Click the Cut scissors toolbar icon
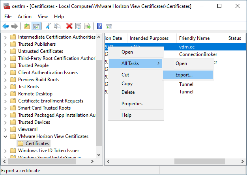Screen dimensions: 247x175 (48, 26)
